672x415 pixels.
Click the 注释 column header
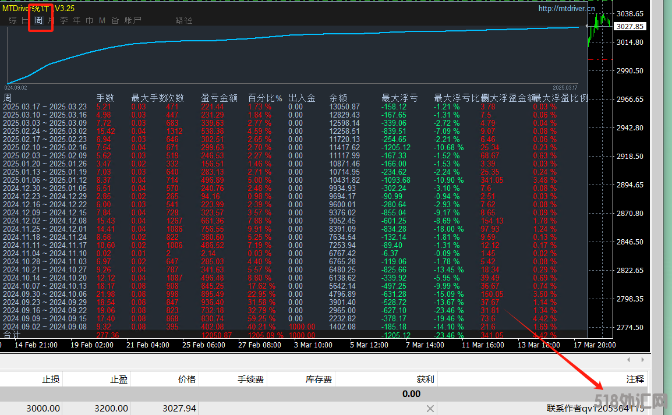coord(635,379)
